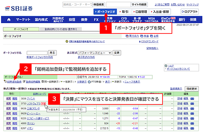Click the 分割表示 link

click(82, 82)
